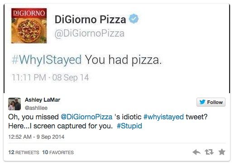Open the 11:11 PM 08 Sep 14 timestamp

(50, 77)
